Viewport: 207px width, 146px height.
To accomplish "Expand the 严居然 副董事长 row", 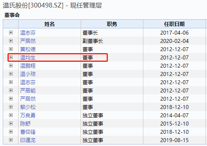I will point(11,41).
